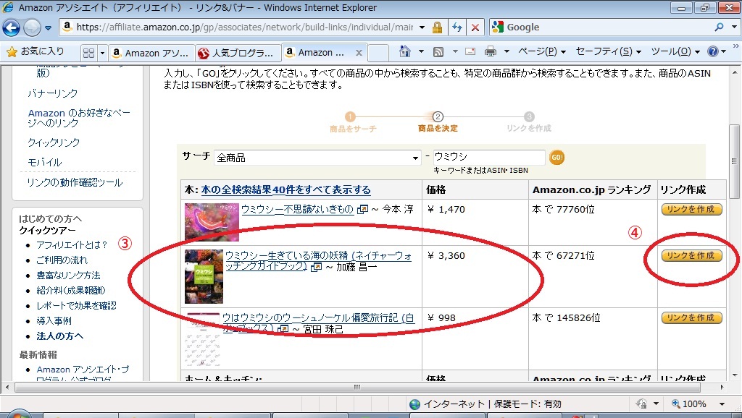Open 導入事例 link

(x=54, y=320)
